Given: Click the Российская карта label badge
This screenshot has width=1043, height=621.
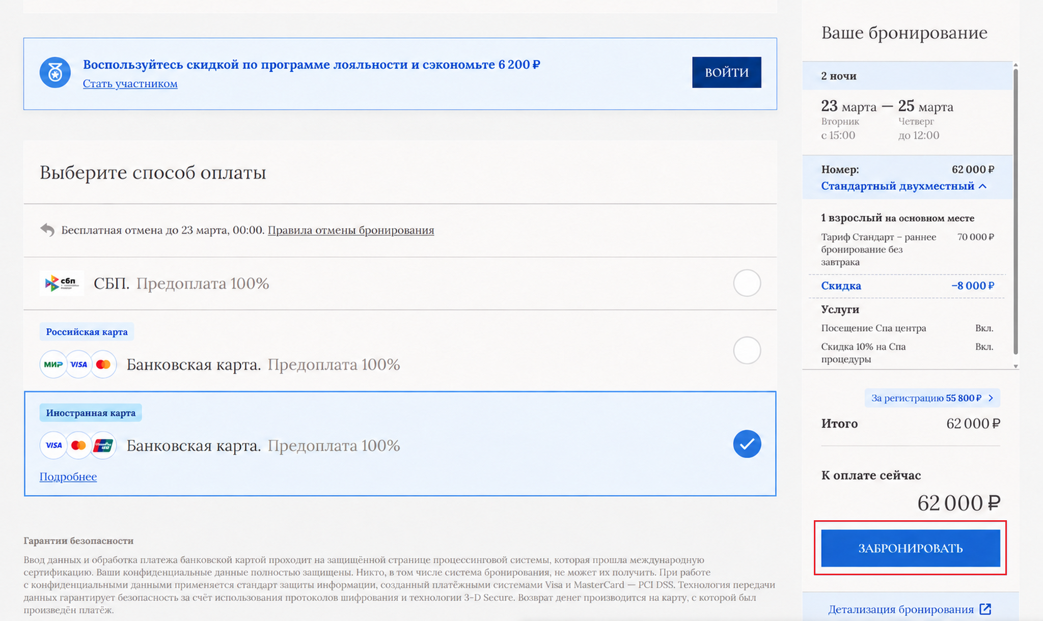Looking at the screenshot, I should (87, 332).
